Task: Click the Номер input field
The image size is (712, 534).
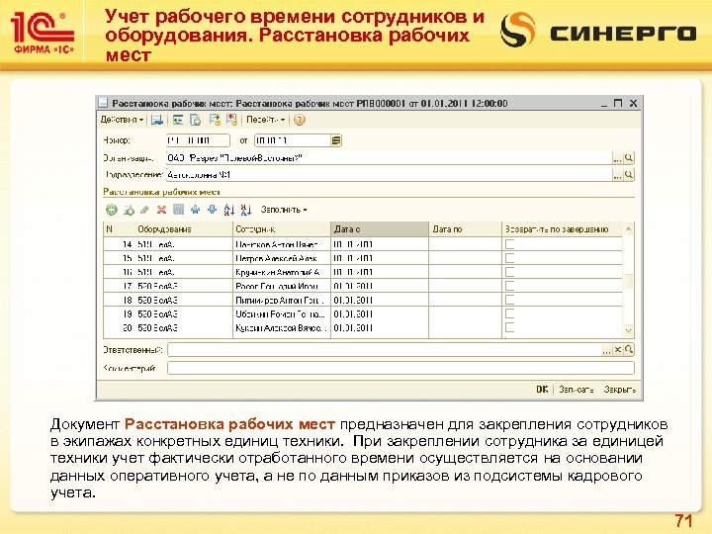Action: tap(198, 140)
